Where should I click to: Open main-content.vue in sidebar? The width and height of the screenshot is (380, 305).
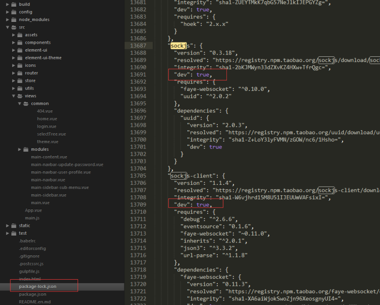49,157
